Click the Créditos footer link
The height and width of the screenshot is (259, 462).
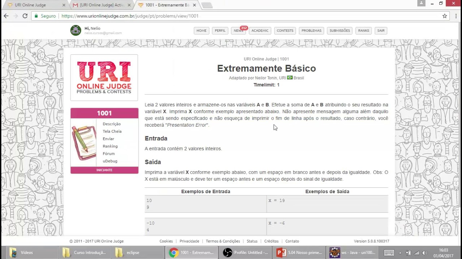pyautogui.click(x=271, y=241)
